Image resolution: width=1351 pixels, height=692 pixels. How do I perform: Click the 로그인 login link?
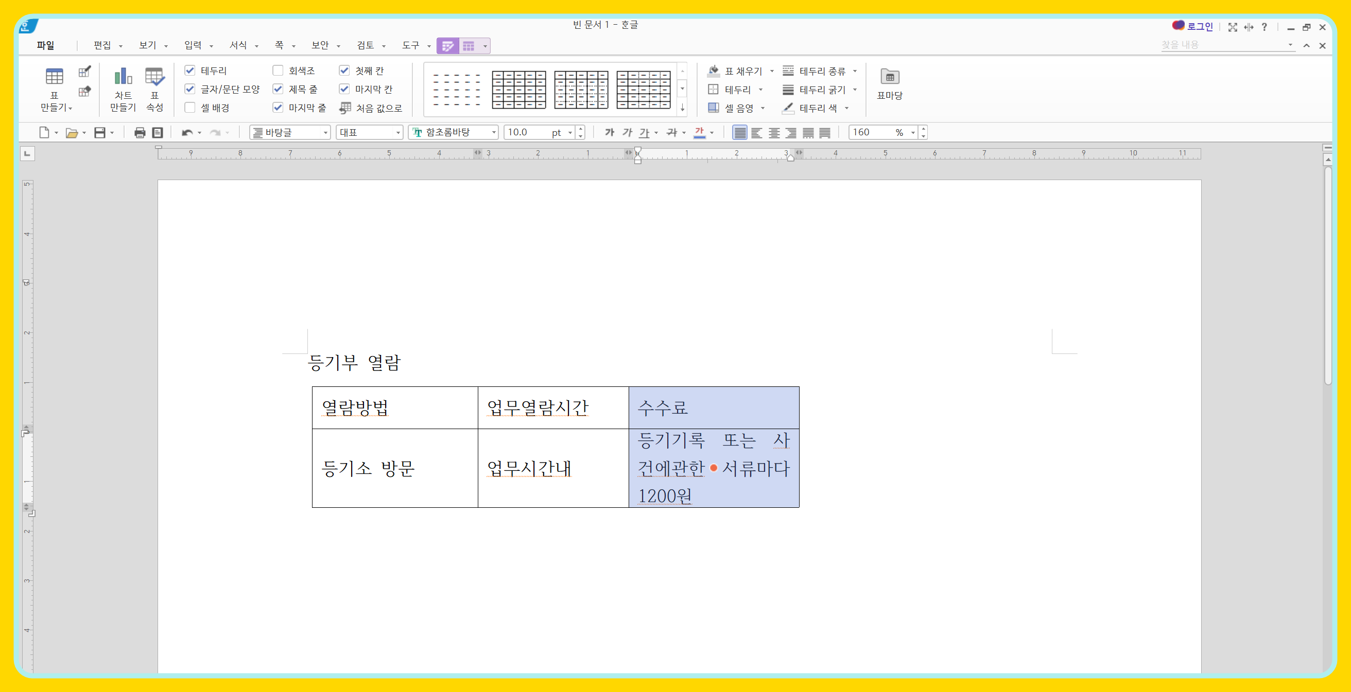(1200, 26)
